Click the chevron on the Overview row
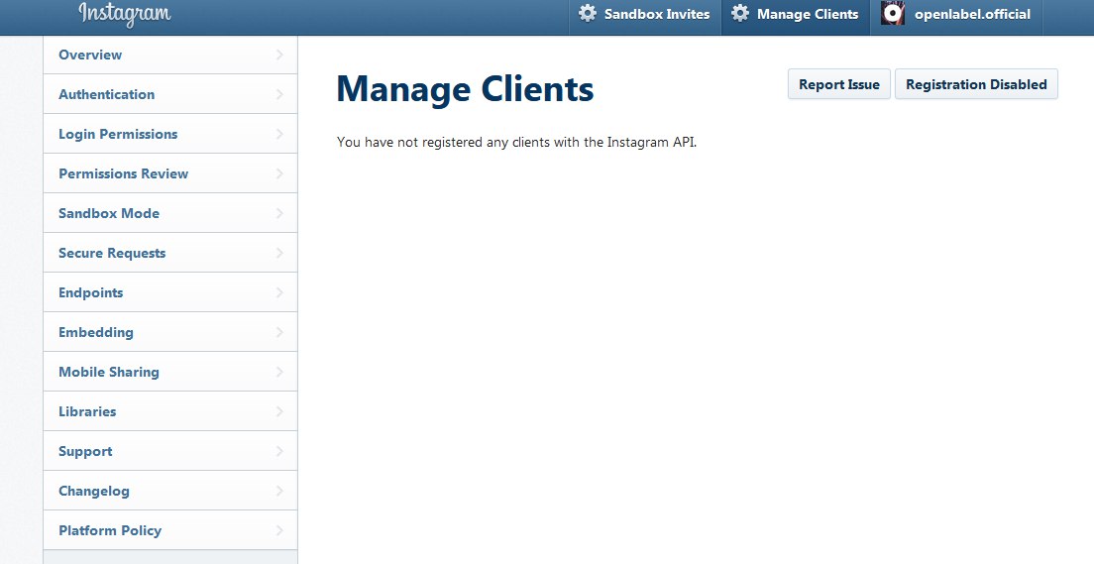The image size is (1094, 564). tap(279, 55)
